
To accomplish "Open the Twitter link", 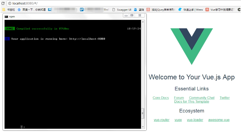I will coord(225,98).
